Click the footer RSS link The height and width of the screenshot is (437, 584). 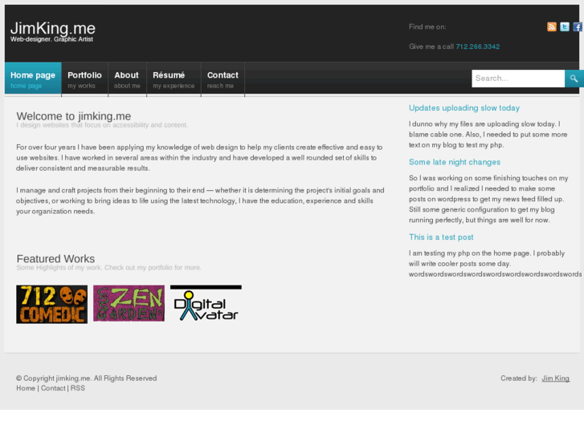pyautogui.click(x=78, y=388)
